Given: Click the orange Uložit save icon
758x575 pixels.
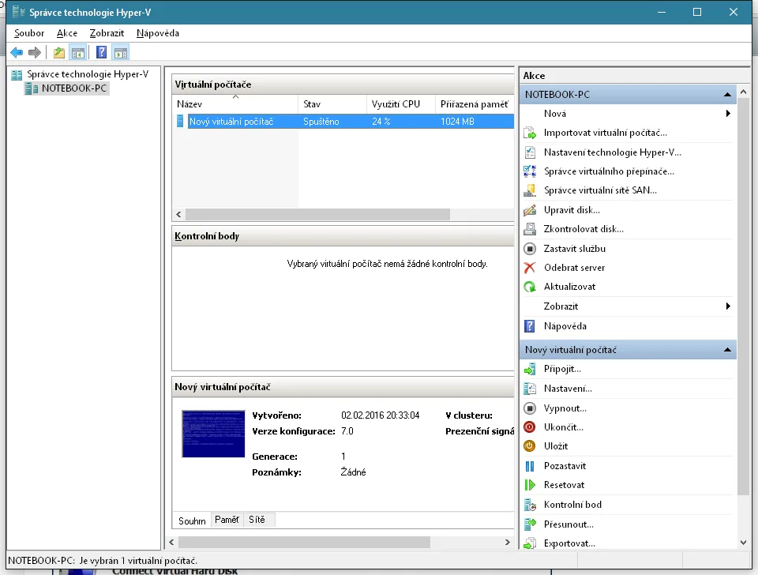Looking at the screenshot, I should tap(530, 446).
